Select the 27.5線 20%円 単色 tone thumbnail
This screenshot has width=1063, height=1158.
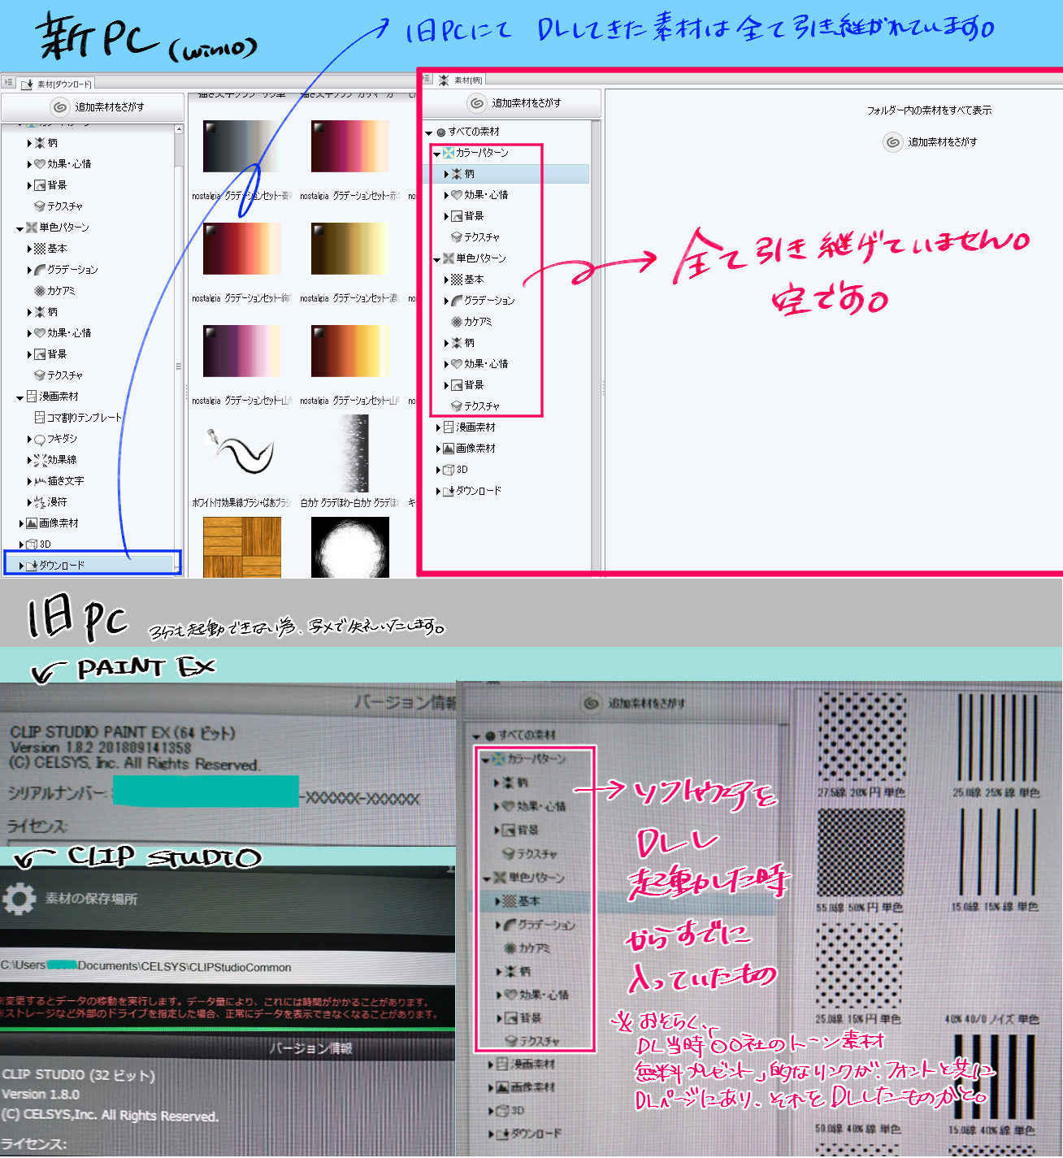pos(861,736)
